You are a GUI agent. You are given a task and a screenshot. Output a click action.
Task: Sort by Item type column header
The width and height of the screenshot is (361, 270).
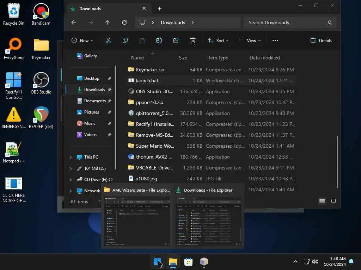[x=218, y=58]
